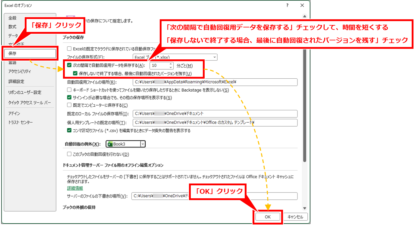The height and width of the screenshot is (226, 415).
Task: Check このブックの自動回復を行わない option
Action: click(x=69, y=154)
